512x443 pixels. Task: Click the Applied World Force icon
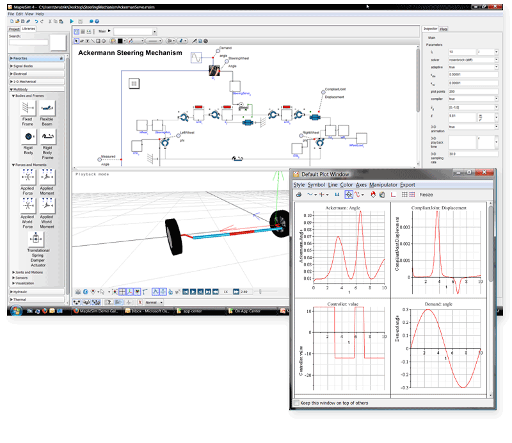coord(28,205)
